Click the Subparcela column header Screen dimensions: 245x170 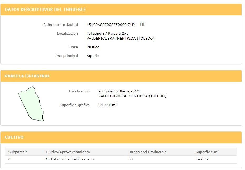coord(18,152)
